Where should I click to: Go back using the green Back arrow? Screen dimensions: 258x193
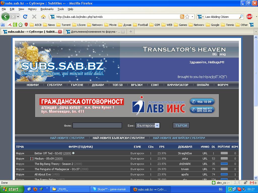[6, 17]
